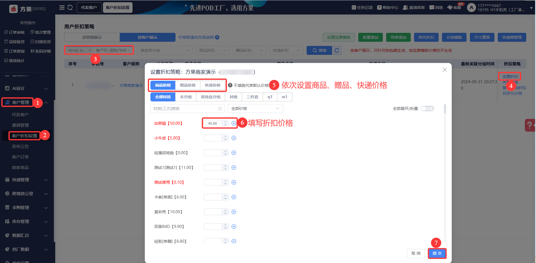
Task: Open 帮助中心 help center
Action: [388, 8]
